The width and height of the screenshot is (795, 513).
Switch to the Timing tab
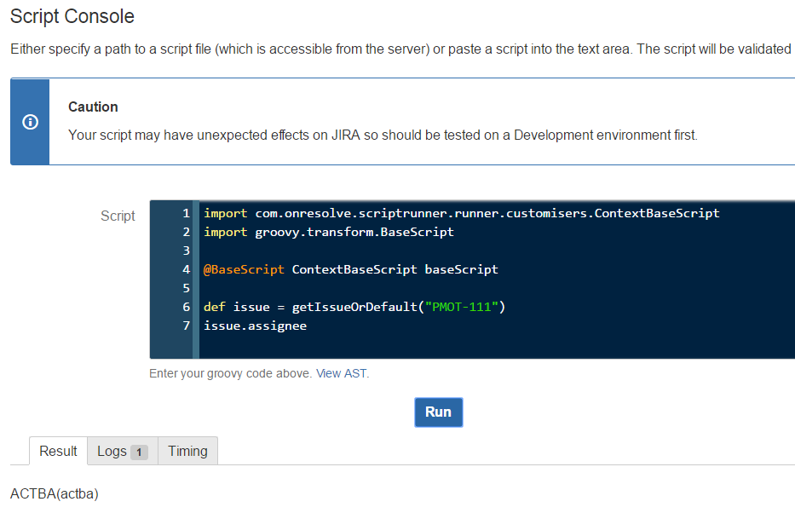pos(187,451)
